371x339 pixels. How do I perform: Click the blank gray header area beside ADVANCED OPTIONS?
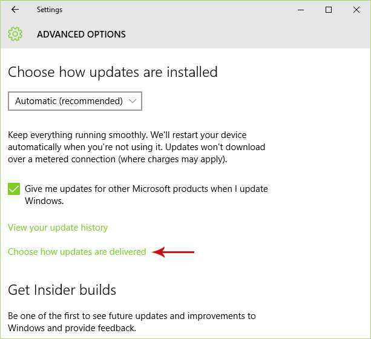(x=242, y=35)
